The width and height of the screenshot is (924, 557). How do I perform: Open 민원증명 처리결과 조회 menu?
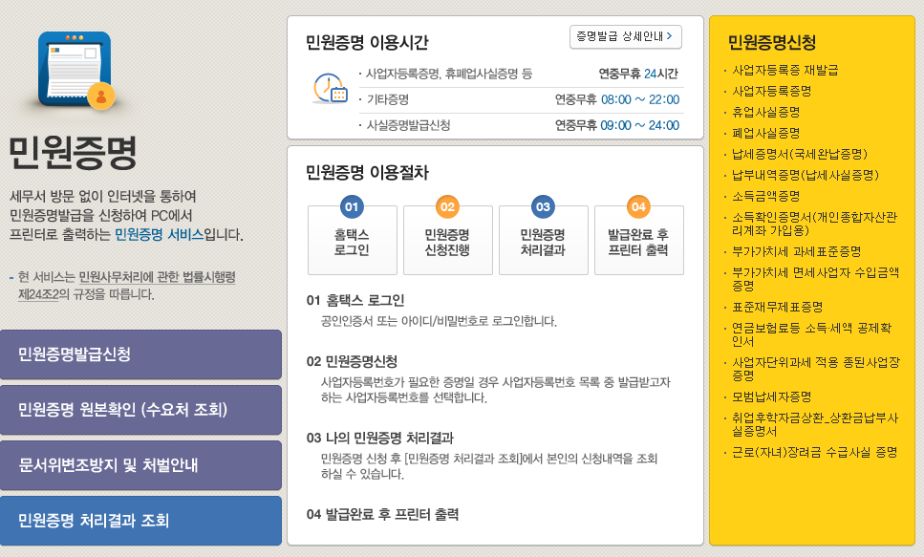(140, 521)
